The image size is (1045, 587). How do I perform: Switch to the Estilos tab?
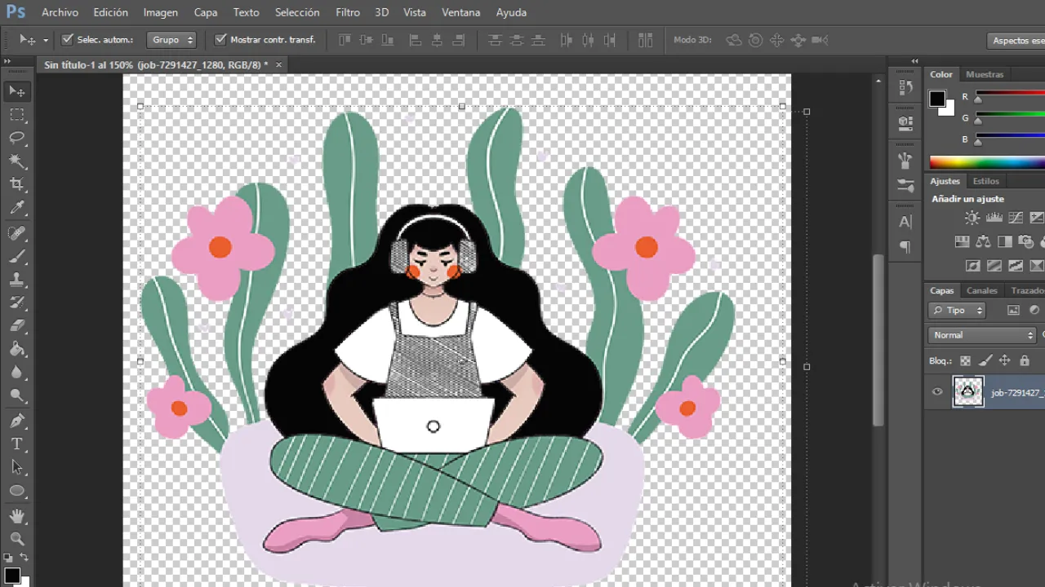point(985,181)
